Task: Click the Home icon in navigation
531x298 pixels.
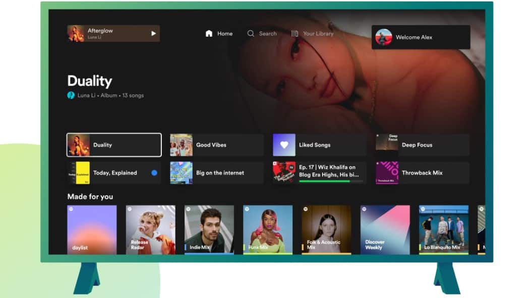Action: [209, 34]
